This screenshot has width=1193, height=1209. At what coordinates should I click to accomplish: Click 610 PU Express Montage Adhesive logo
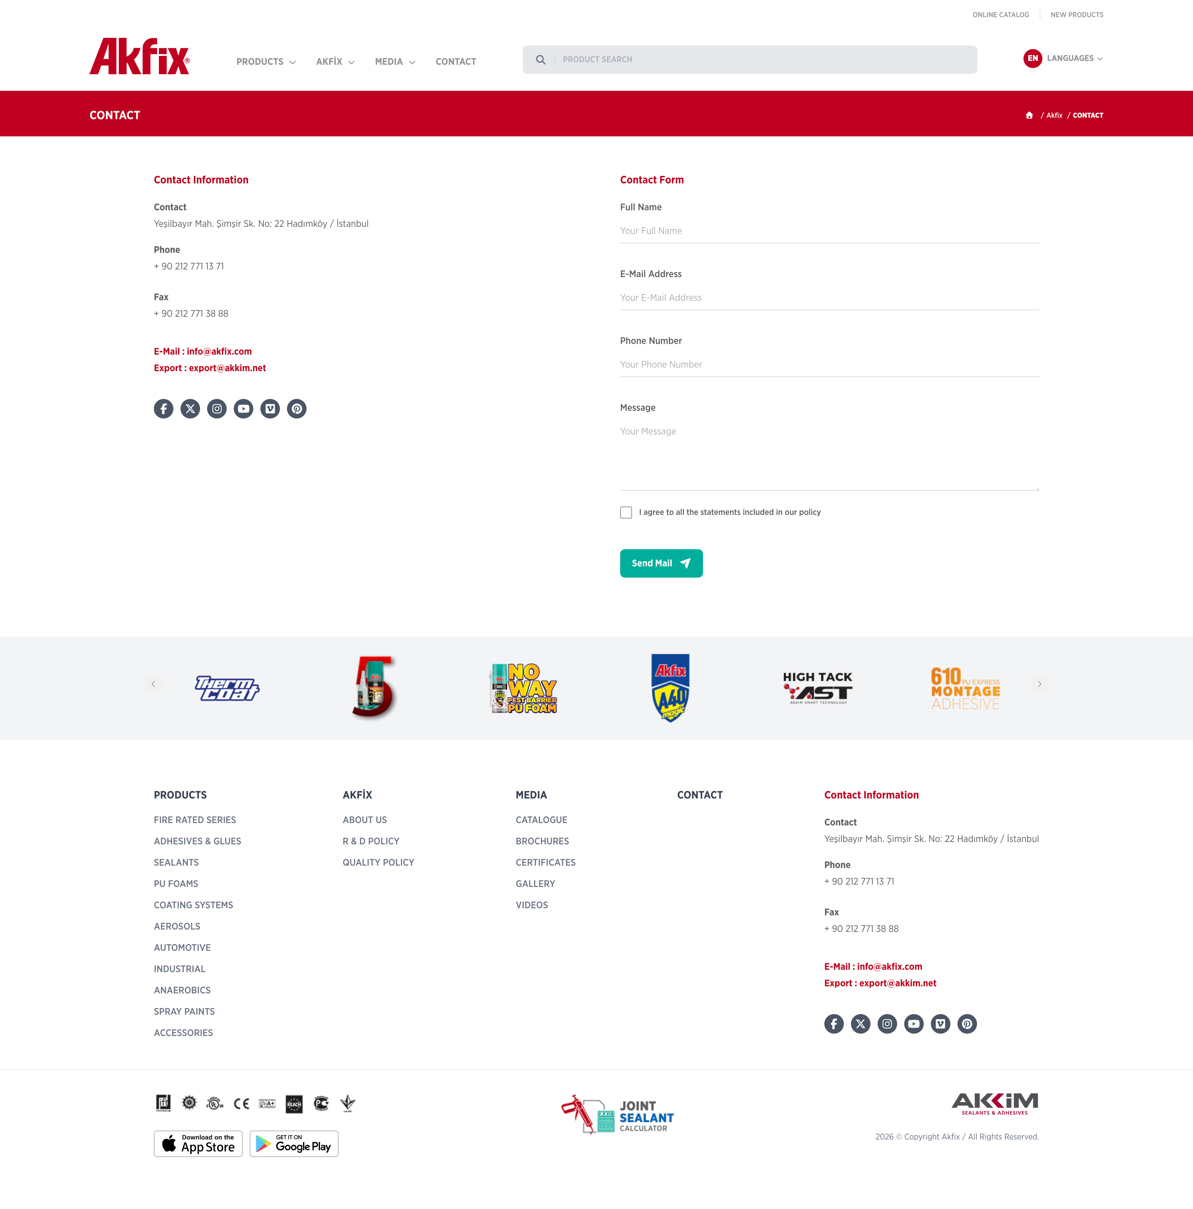(x=965, y=688)
